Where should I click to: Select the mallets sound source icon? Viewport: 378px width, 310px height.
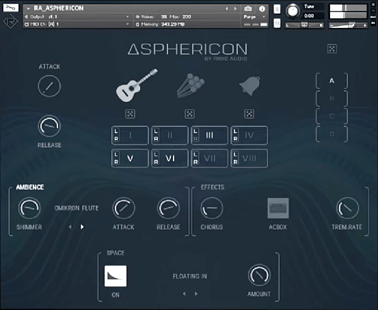coord(191,86)
